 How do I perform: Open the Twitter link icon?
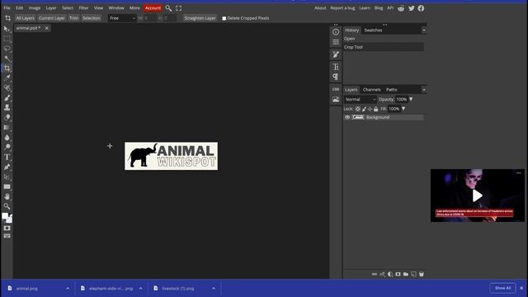411,8
